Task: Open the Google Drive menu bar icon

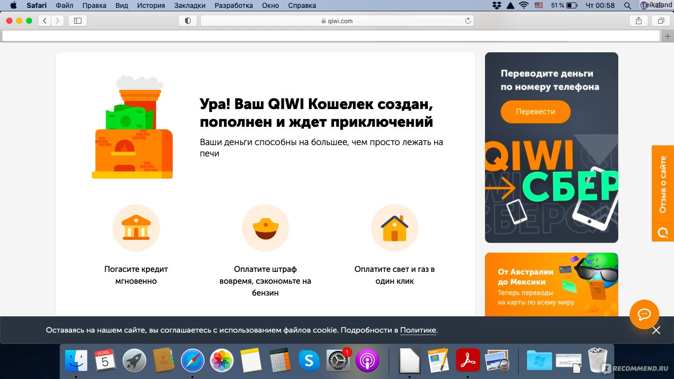Action: 510,5
